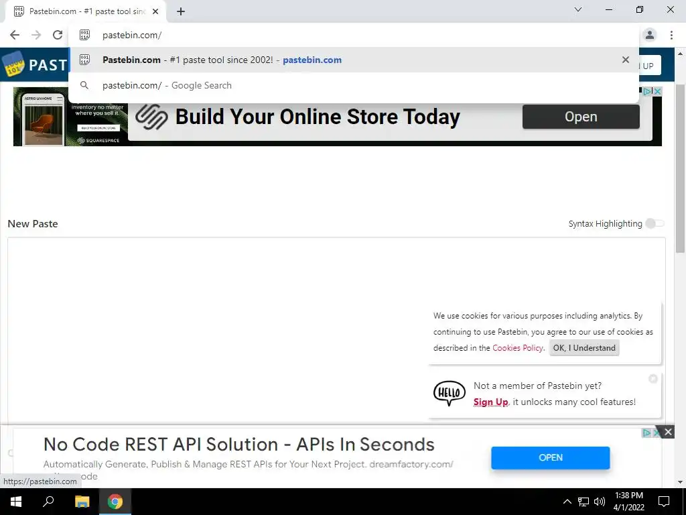Image resolution: width=686 pixels, height=515 pixels.
Task: Dismiss the 'Not a member' popup
Action: point(653,379)
